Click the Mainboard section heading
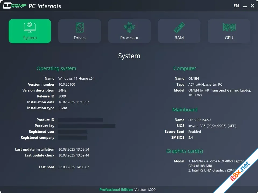The width and height of the screenshot is (258, 193). click(185, 110)
